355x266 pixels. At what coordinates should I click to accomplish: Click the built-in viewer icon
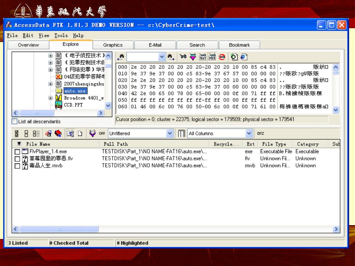point(234,57)
